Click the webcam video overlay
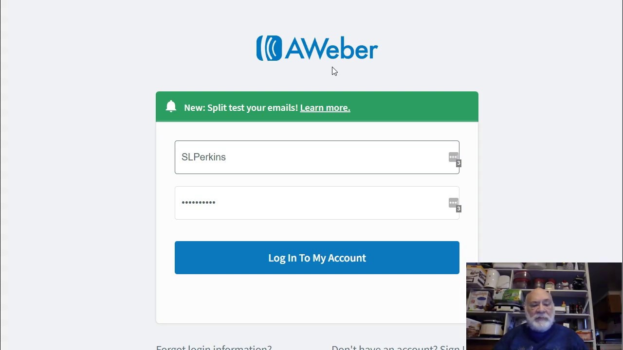 pos(544,306)
